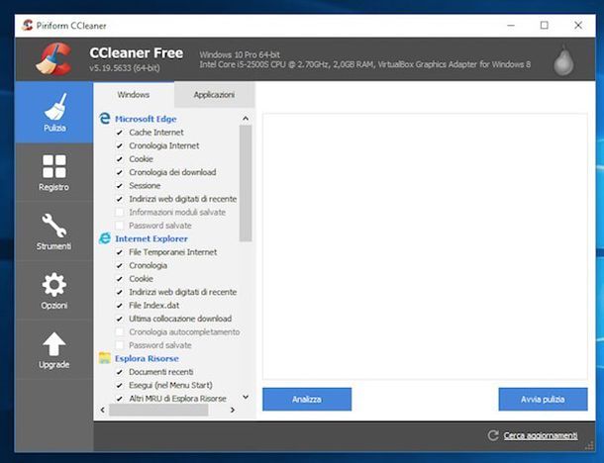The width and height of the screenshot is (604, 463).
Task: Click the vertical scrollbar thumb
Action: point(246,183)
